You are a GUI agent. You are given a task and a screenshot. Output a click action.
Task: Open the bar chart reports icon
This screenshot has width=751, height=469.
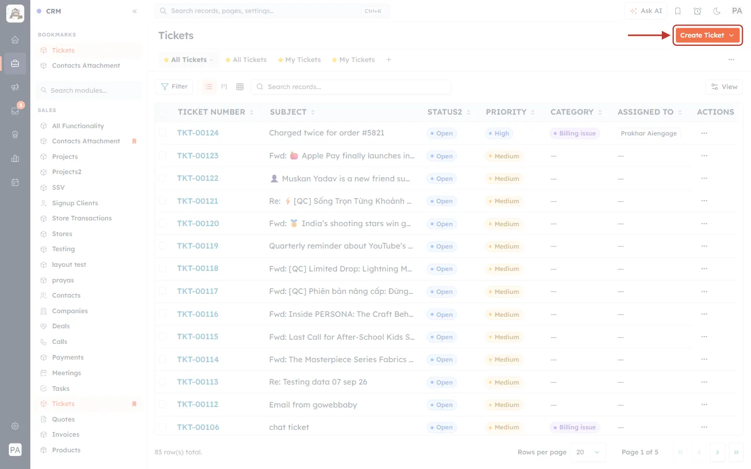click(x=15, y=158)
